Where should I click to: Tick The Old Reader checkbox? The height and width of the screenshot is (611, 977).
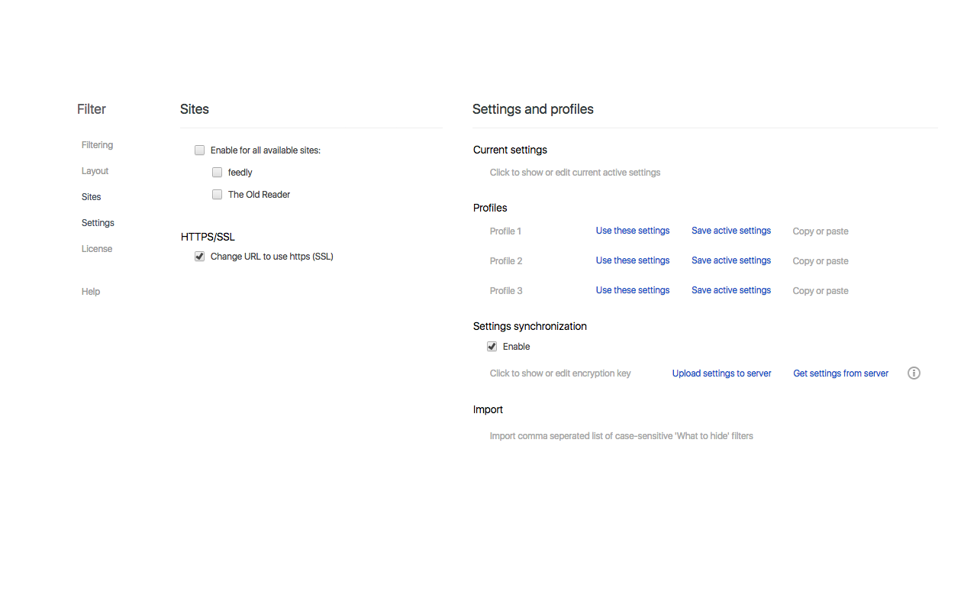click(218, 195)
